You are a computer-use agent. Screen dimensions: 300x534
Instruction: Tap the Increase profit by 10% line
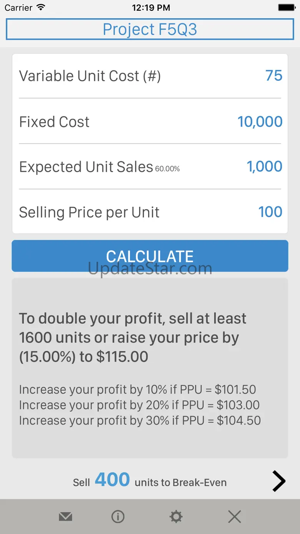point(137,390)
